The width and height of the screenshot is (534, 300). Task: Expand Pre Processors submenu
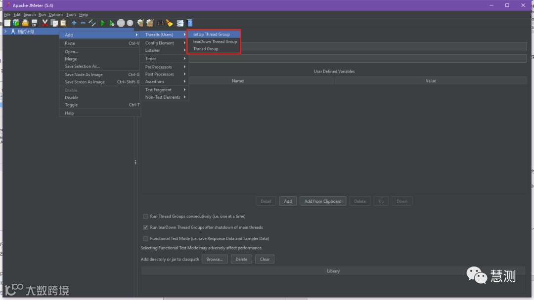tap(164, 67)
